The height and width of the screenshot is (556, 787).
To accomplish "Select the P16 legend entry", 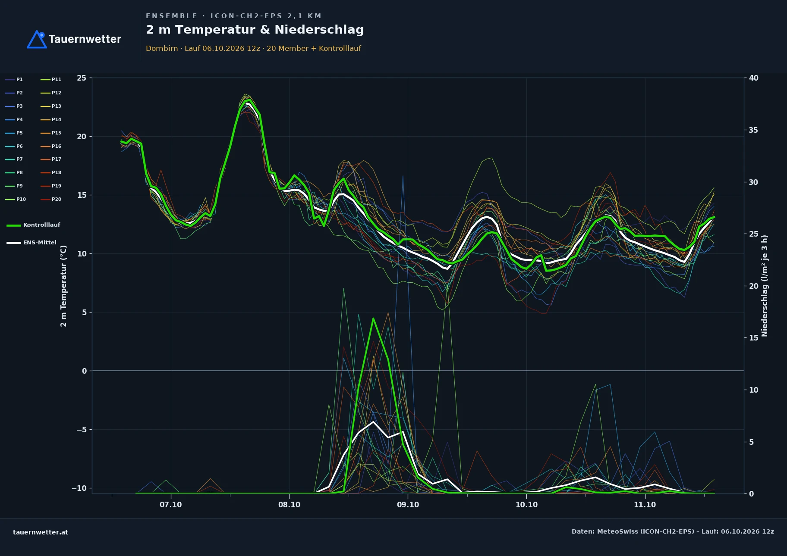I will click(x=51, y=146).
